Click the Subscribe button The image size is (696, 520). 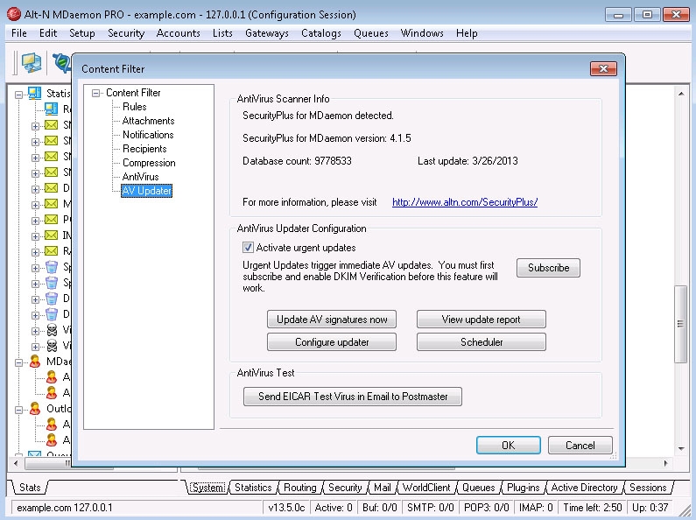pyautogui.click(x=548, y=268)
